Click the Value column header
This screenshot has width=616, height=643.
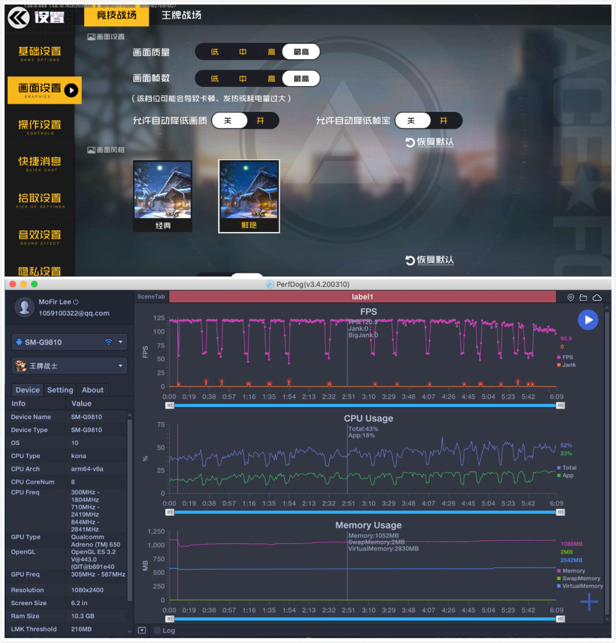tap(81, 404)
